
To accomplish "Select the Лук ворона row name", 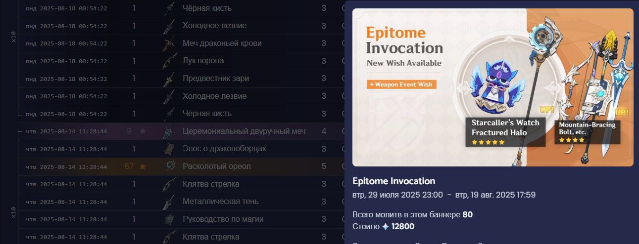I will pyautogui.click(x=203, y=61).
